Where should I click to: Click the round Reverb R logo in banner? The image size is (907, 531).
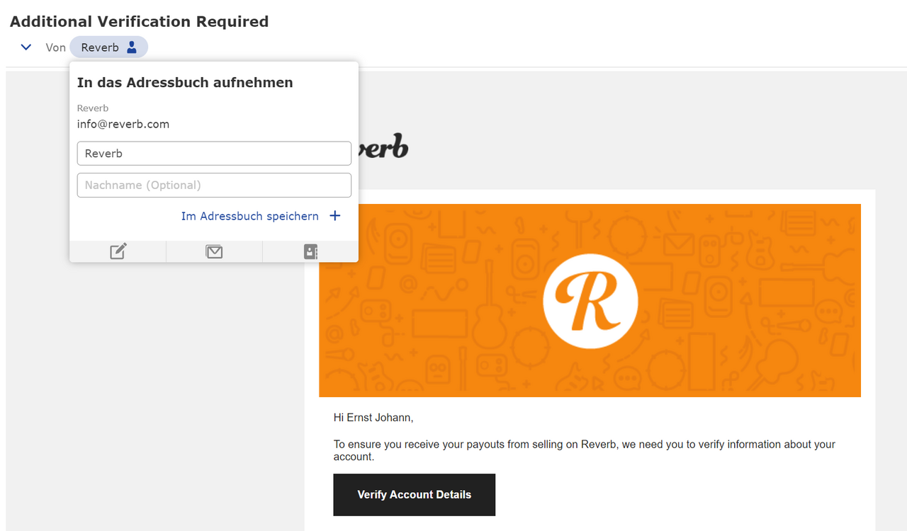[x=590, y=300]
